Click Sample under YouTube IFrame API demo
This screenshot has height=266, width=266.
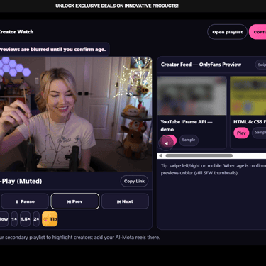pos(189,140)
